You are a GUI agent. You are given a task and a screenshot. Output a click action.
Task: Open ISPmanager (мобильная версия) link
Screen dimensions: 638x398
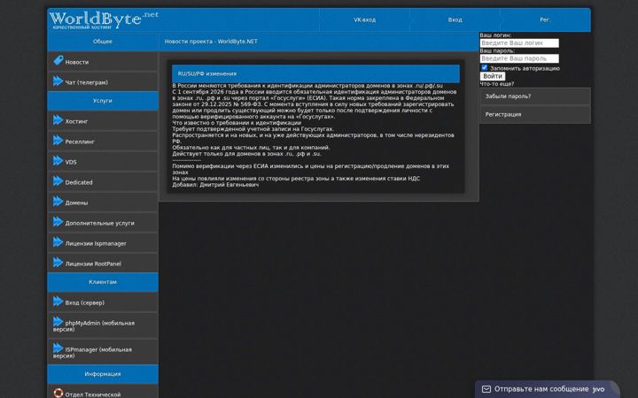pyautogui.click(x=103, y=352)
